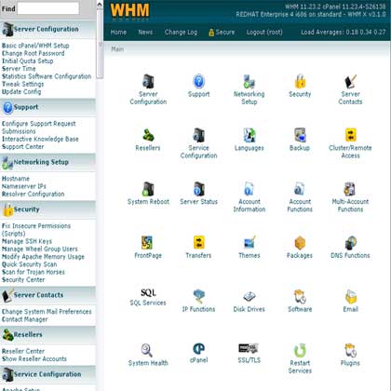Open the Packages box icon
This screenshot has height=391, width=391.
click(300, 243)
